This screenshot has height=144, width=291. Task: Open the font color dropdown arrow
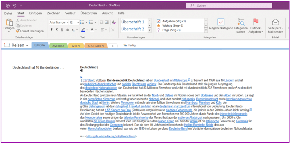point(97,30)
